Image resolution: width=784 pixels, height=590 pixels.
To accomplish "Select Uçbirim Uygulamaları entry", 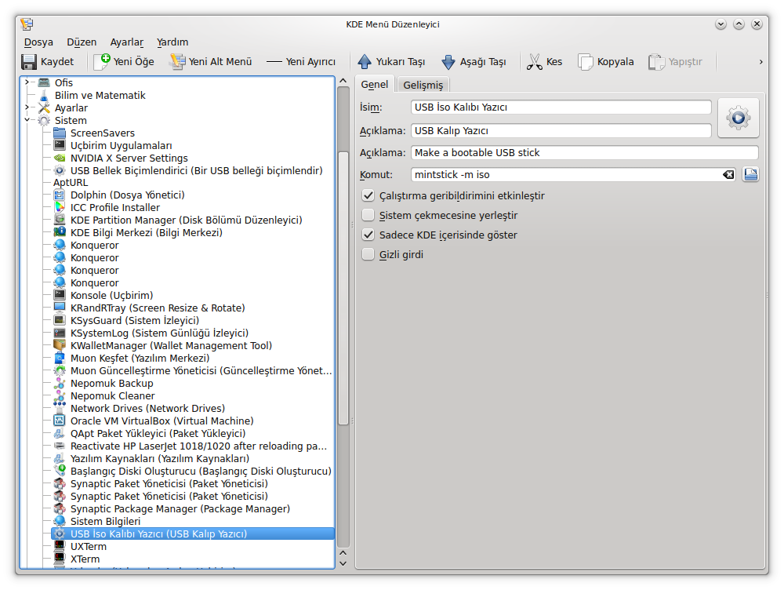I will 121,146.
